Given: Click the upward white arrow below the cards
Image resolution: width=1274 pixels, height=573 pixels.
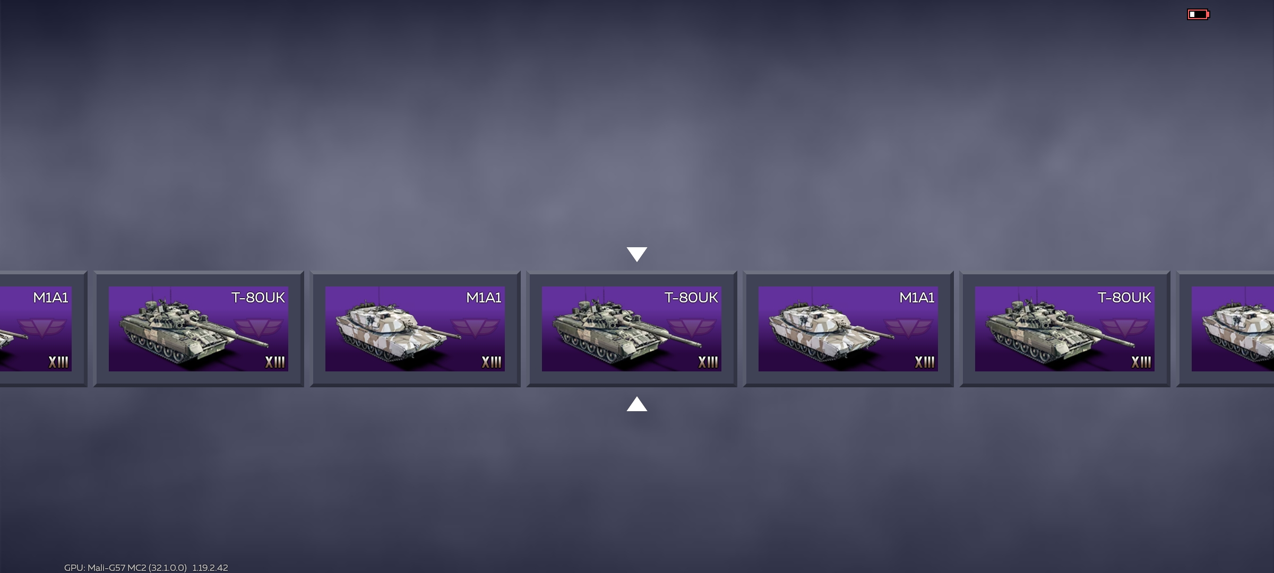Looking at the screenshot, I should (636, 404).
